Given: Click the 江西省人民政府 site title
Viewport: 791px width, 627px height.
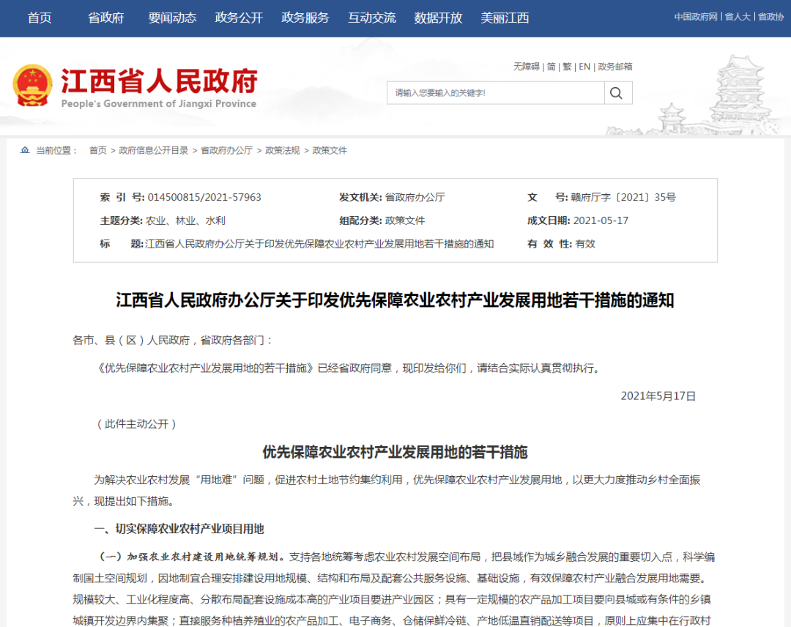Looking at the screenshot, I should (159, 81).
